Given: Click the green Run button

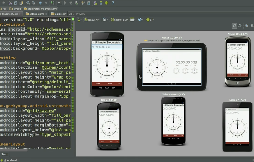Looking at the screenshot, I should coord(65,3).
